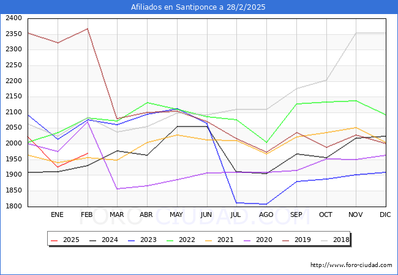Click the 2019 line peak at FEB
Screen dimensions: 398x275
click(88, 29)
